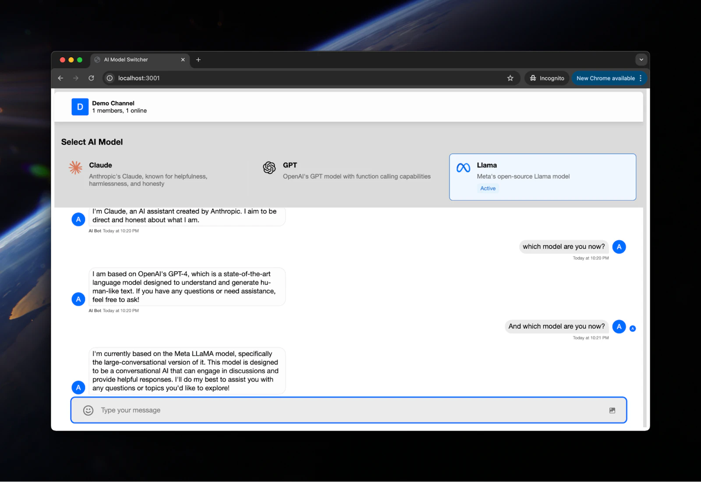
Task: Click the Llama description text
Action: click(x=523, y=176)
